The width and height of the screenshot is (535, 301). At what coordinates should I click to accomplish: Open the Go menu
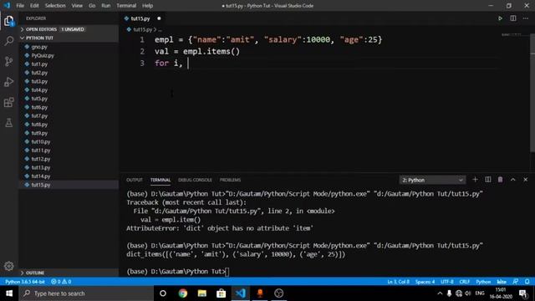click(92, 6)
